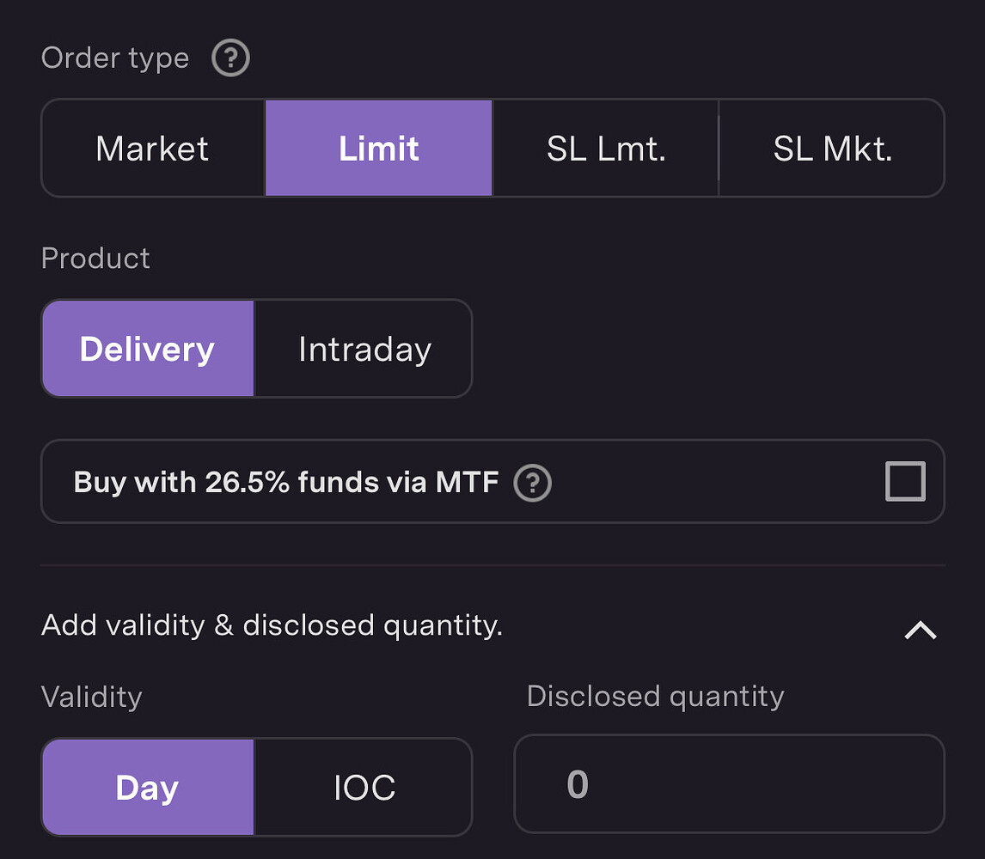Switch product to Intraday
The height and width of the screenshot is (859, 985).
tap(364, 349)
